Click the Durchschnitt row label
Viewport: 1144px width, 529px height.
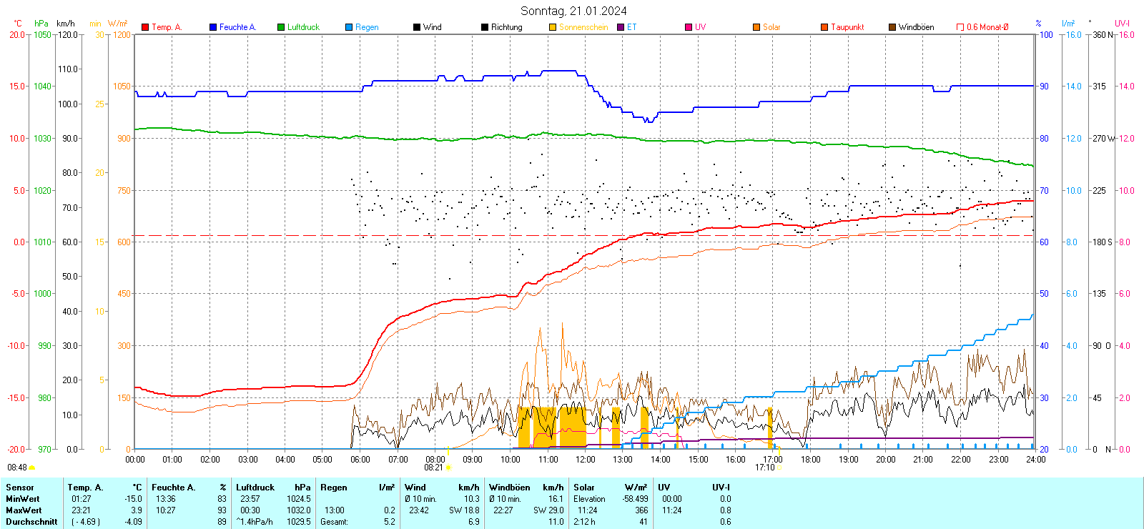31,522
